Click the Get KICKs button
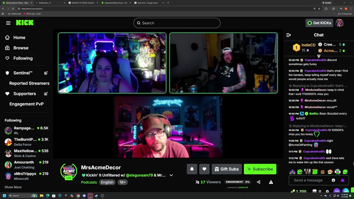Screen dimensions: 354x199 coord(319,23)
